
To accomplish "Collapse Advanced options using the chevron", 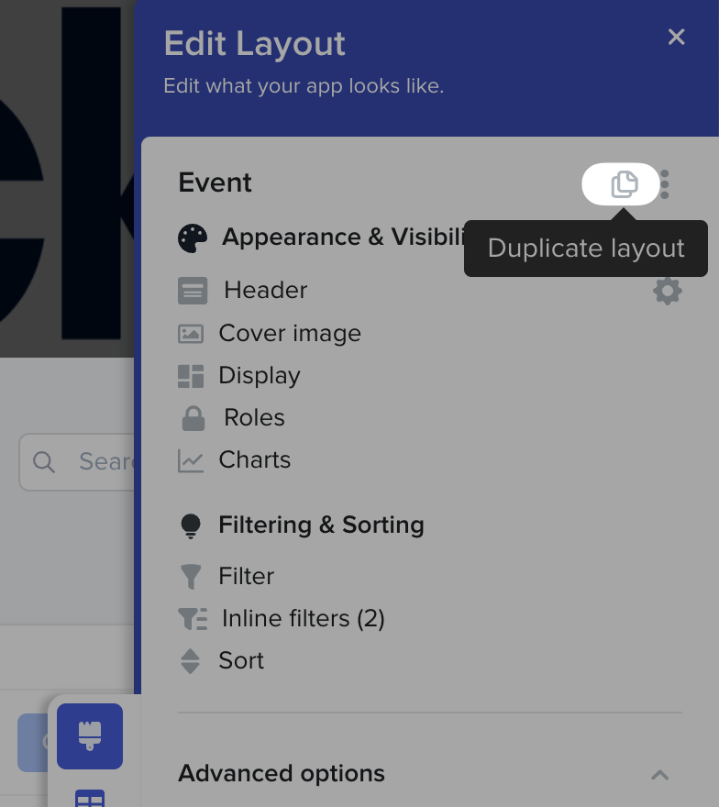I will coord(659,775).
